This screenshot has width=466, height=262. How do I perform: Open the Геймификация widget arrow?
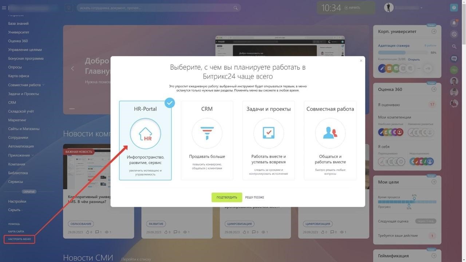pyautogui.click(x=434, y=256)
